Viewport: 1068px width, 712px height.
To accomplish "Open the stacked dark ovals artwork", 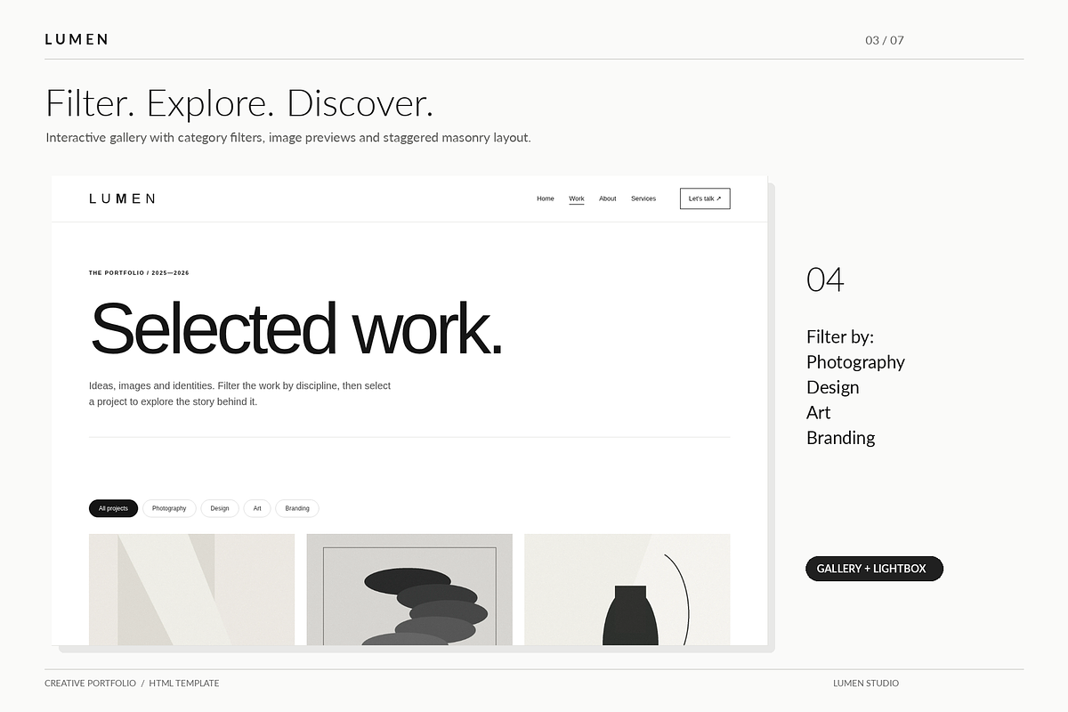I will pos(409,589).
